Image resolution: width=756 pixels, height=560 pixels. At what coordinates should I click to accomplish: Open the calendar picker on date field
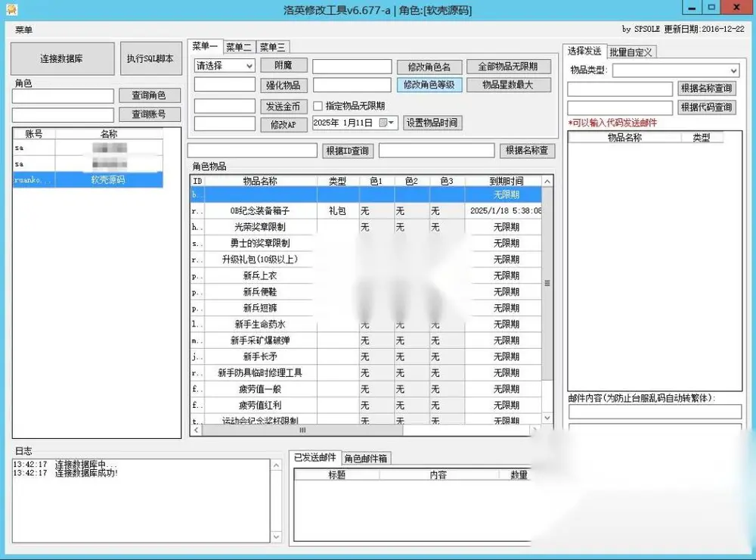click(x=384, y=123)
